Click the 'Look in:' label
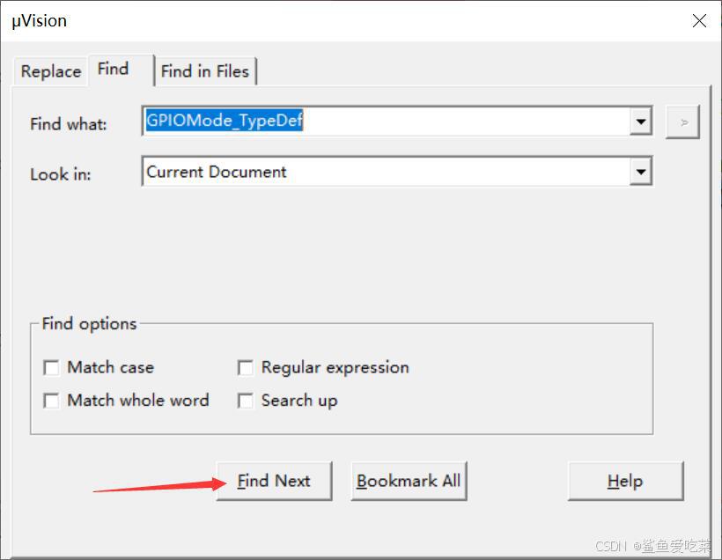722x560 pixels. point(61,174)
